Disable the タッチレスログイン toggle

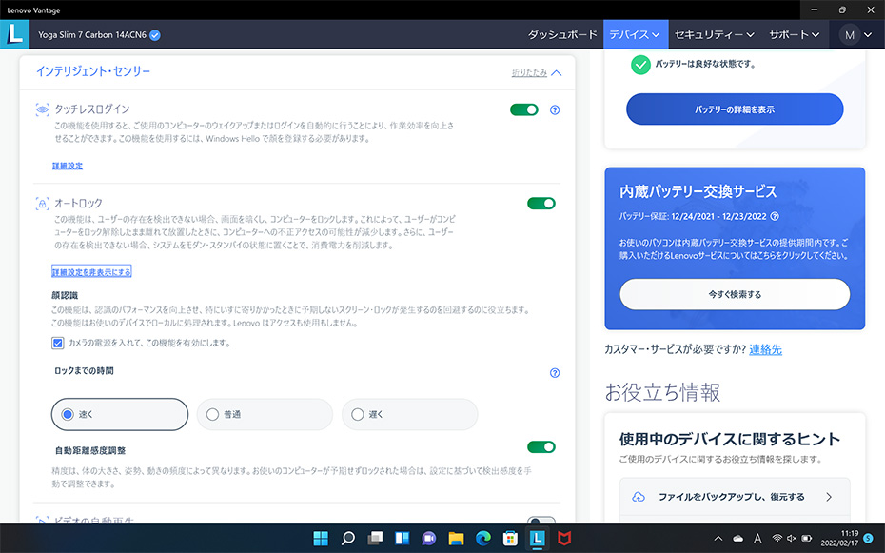pos(524,110)
